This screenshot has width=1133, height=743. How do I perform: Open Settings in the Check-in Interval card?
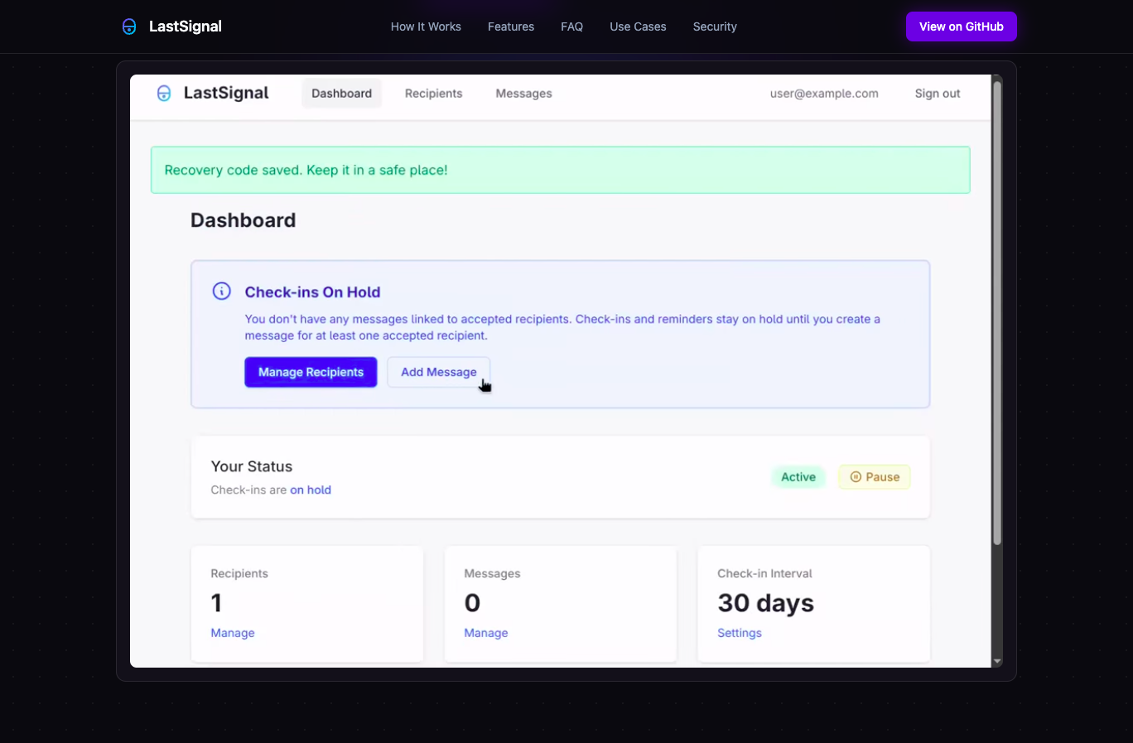click(x=740, y=633)
